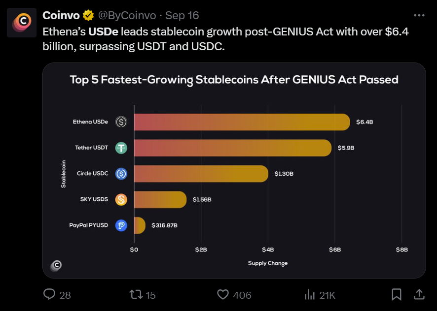
Task: Click the Ethena USDe $6.4B bar
Action: (242, 122)
